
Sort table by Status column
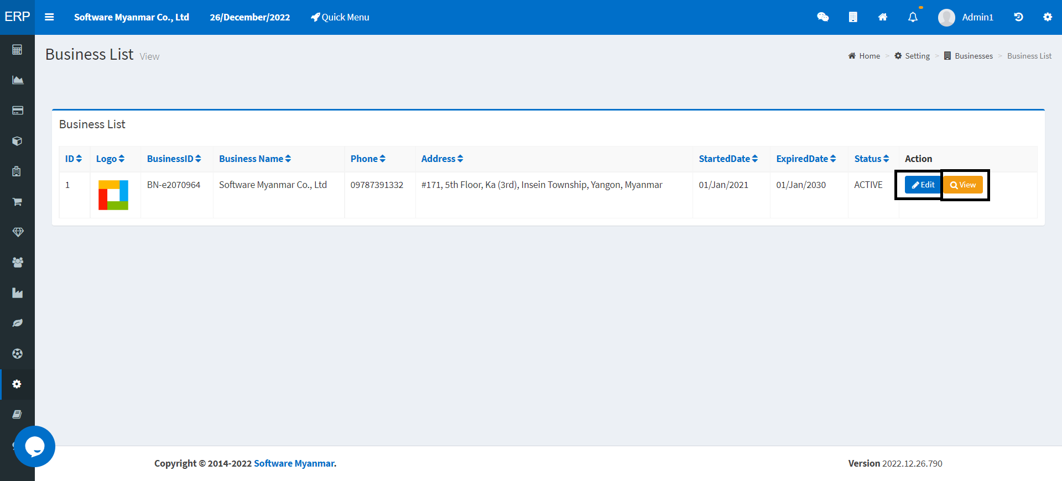coord(872,159)
